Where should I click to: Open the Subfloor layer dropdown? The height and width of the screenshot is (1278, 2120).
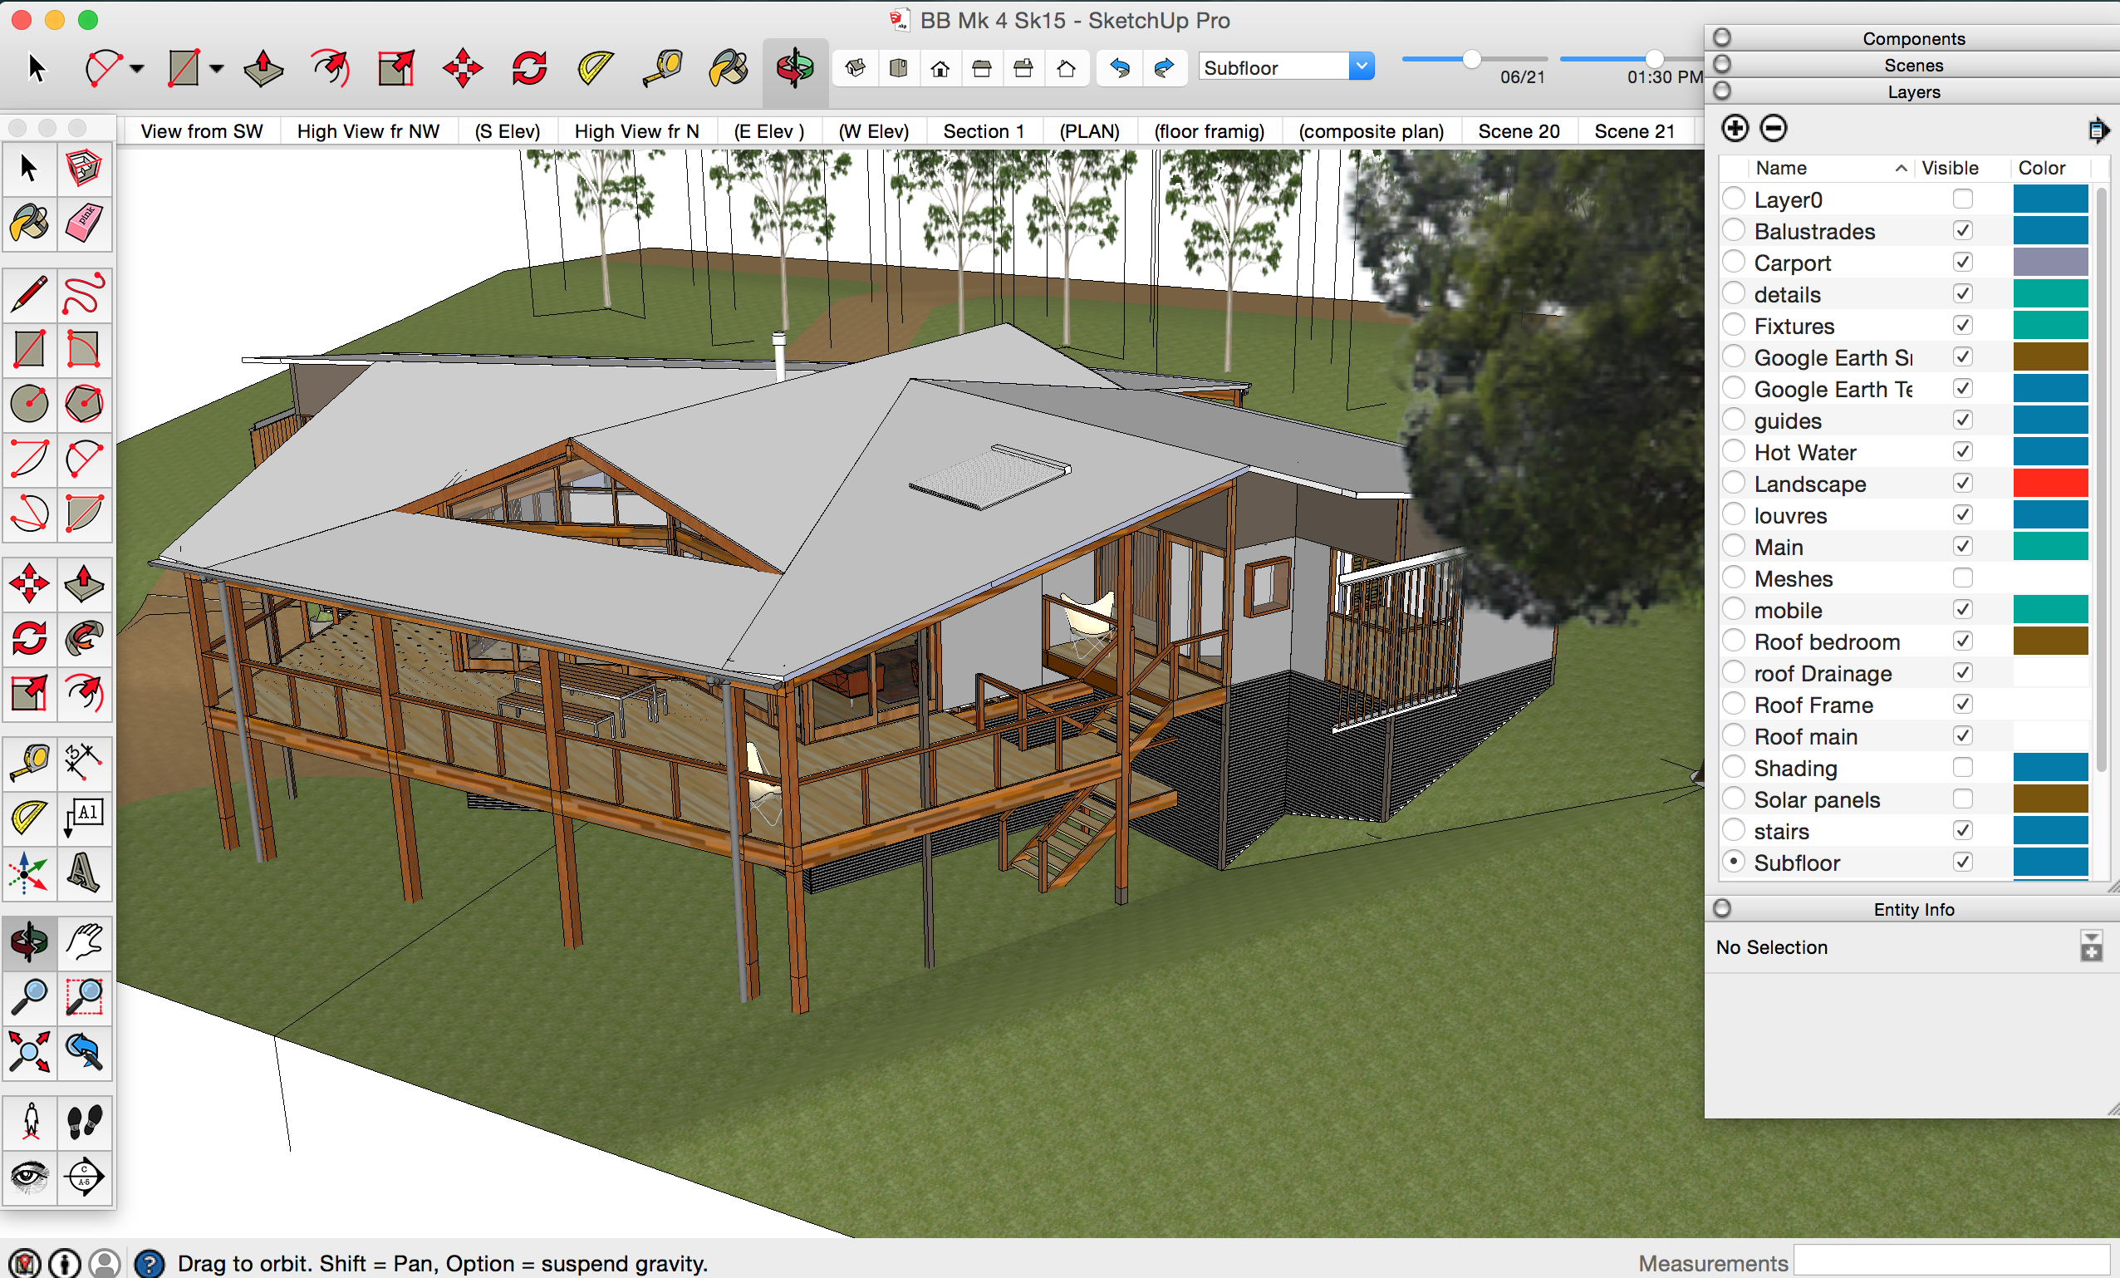point(1361,66)
